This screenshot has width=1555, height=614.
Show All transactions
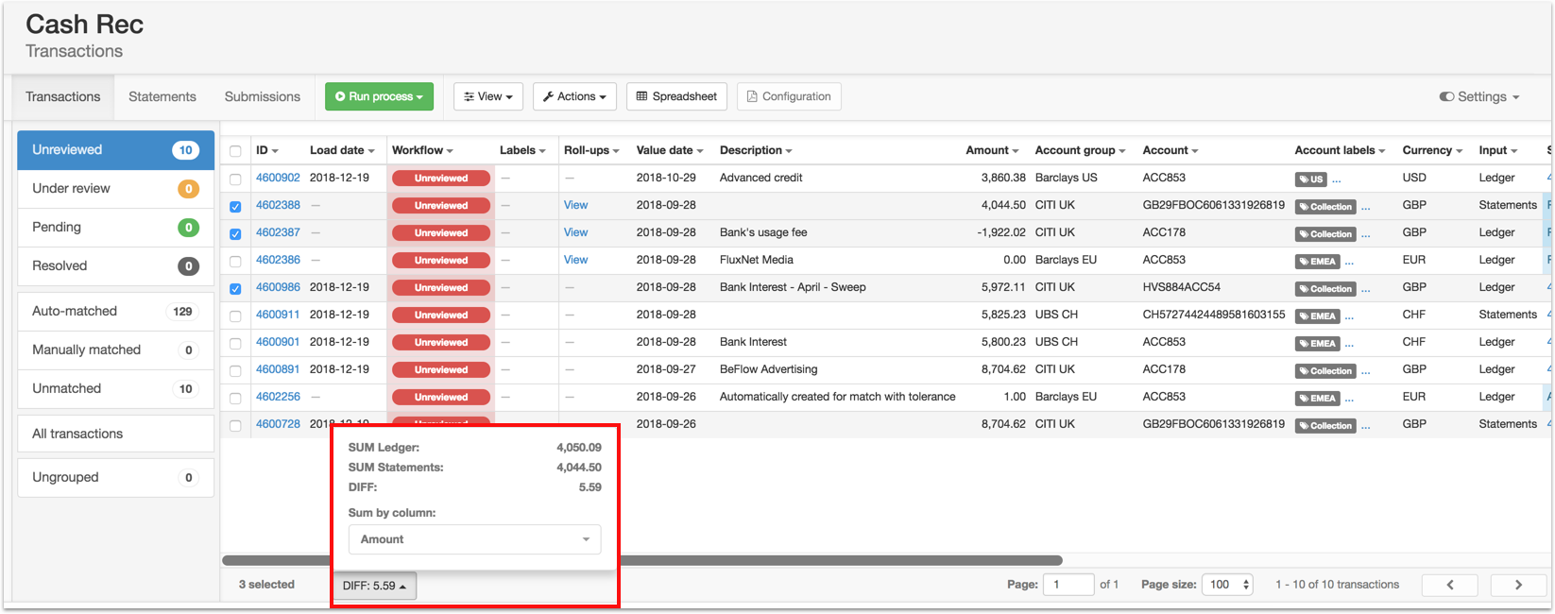coord(115,434)
